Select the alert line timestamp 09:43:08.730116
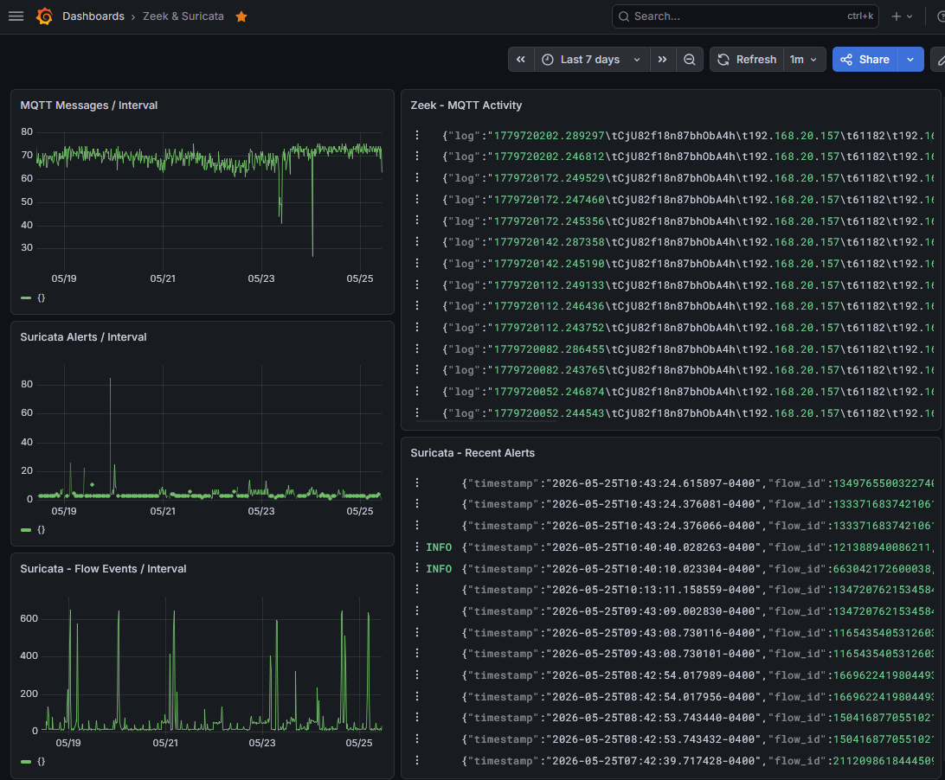Viewport: 945px width, 780px height. tap(697, 633)
